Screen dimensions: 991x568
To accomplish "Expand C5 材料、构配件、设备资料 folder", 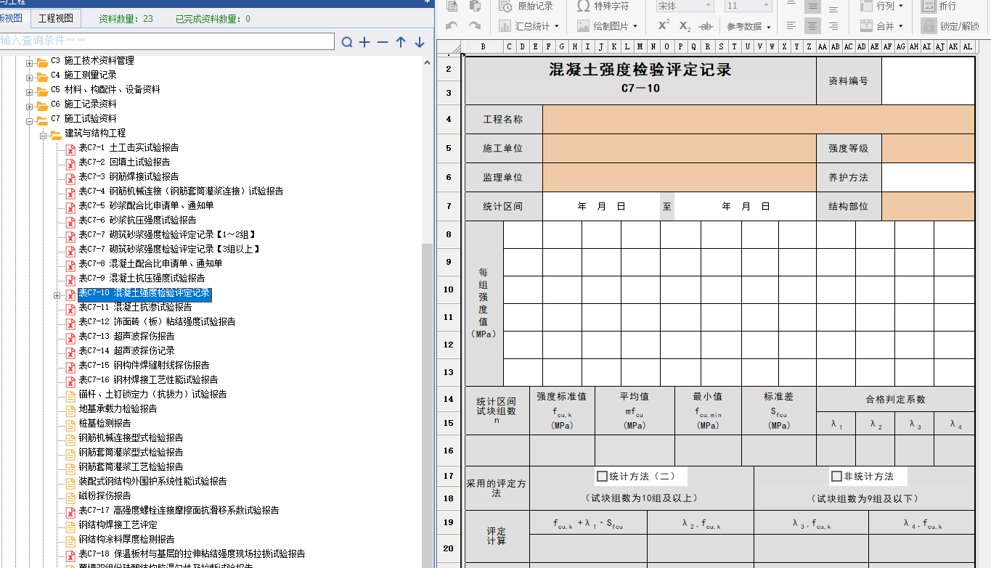I will pos(30,91).
